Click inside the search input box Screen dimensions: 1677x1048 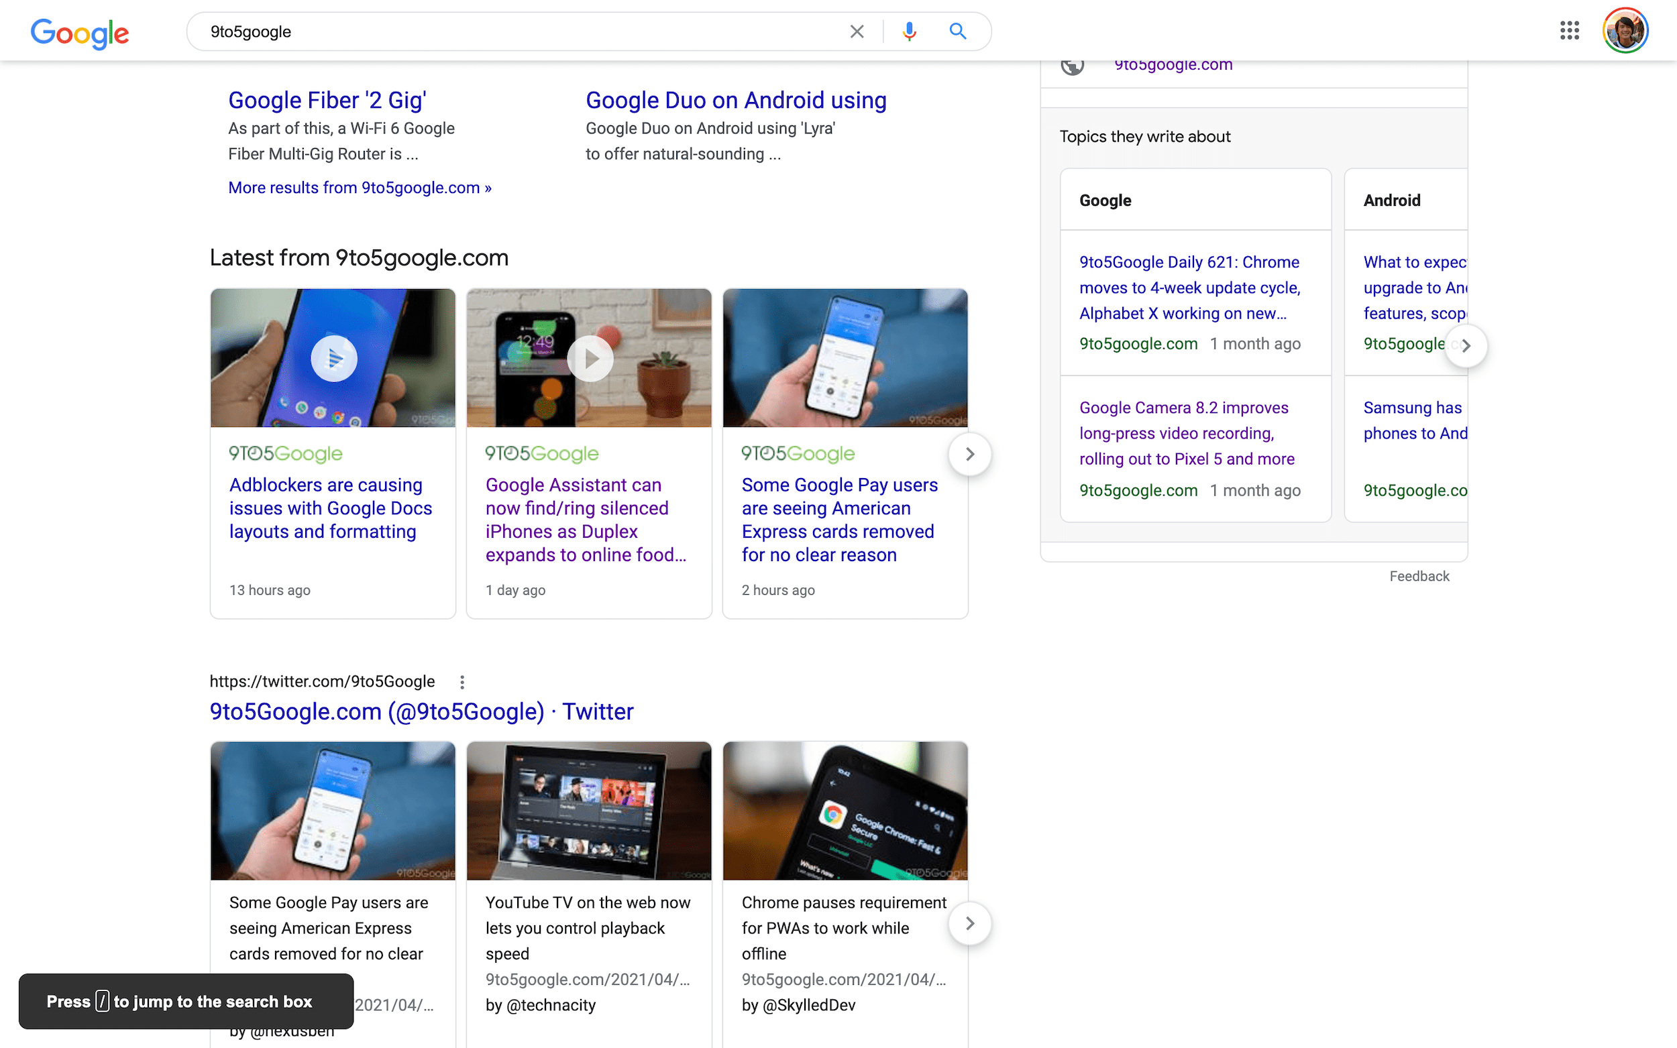click(485, 30)
